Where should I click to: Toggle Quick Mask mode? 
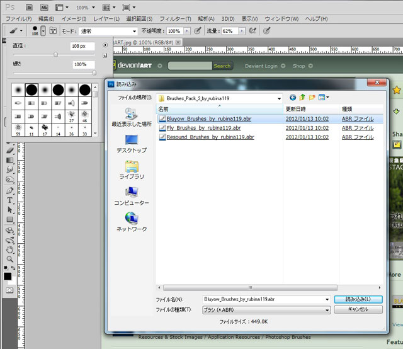point(9,290)
